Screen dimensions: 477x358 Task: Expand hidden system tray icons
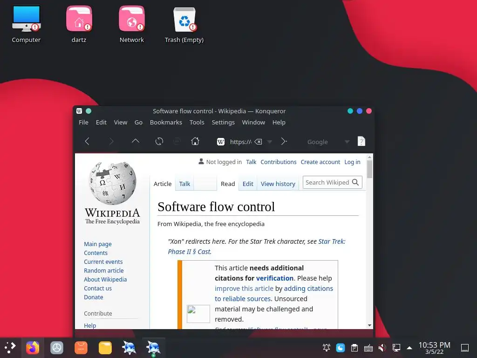(x=409, y=348)
